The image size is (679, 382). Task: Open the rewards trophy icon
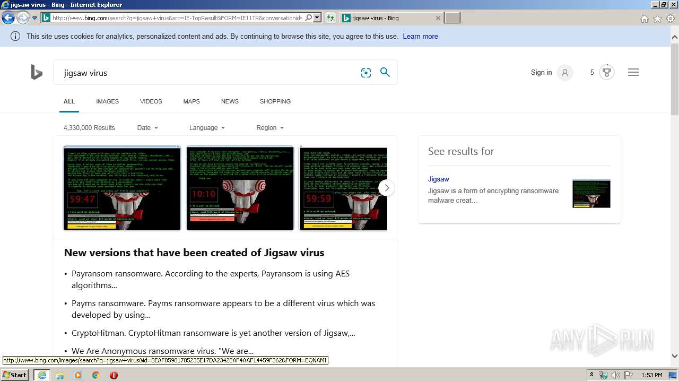(607, 72)
